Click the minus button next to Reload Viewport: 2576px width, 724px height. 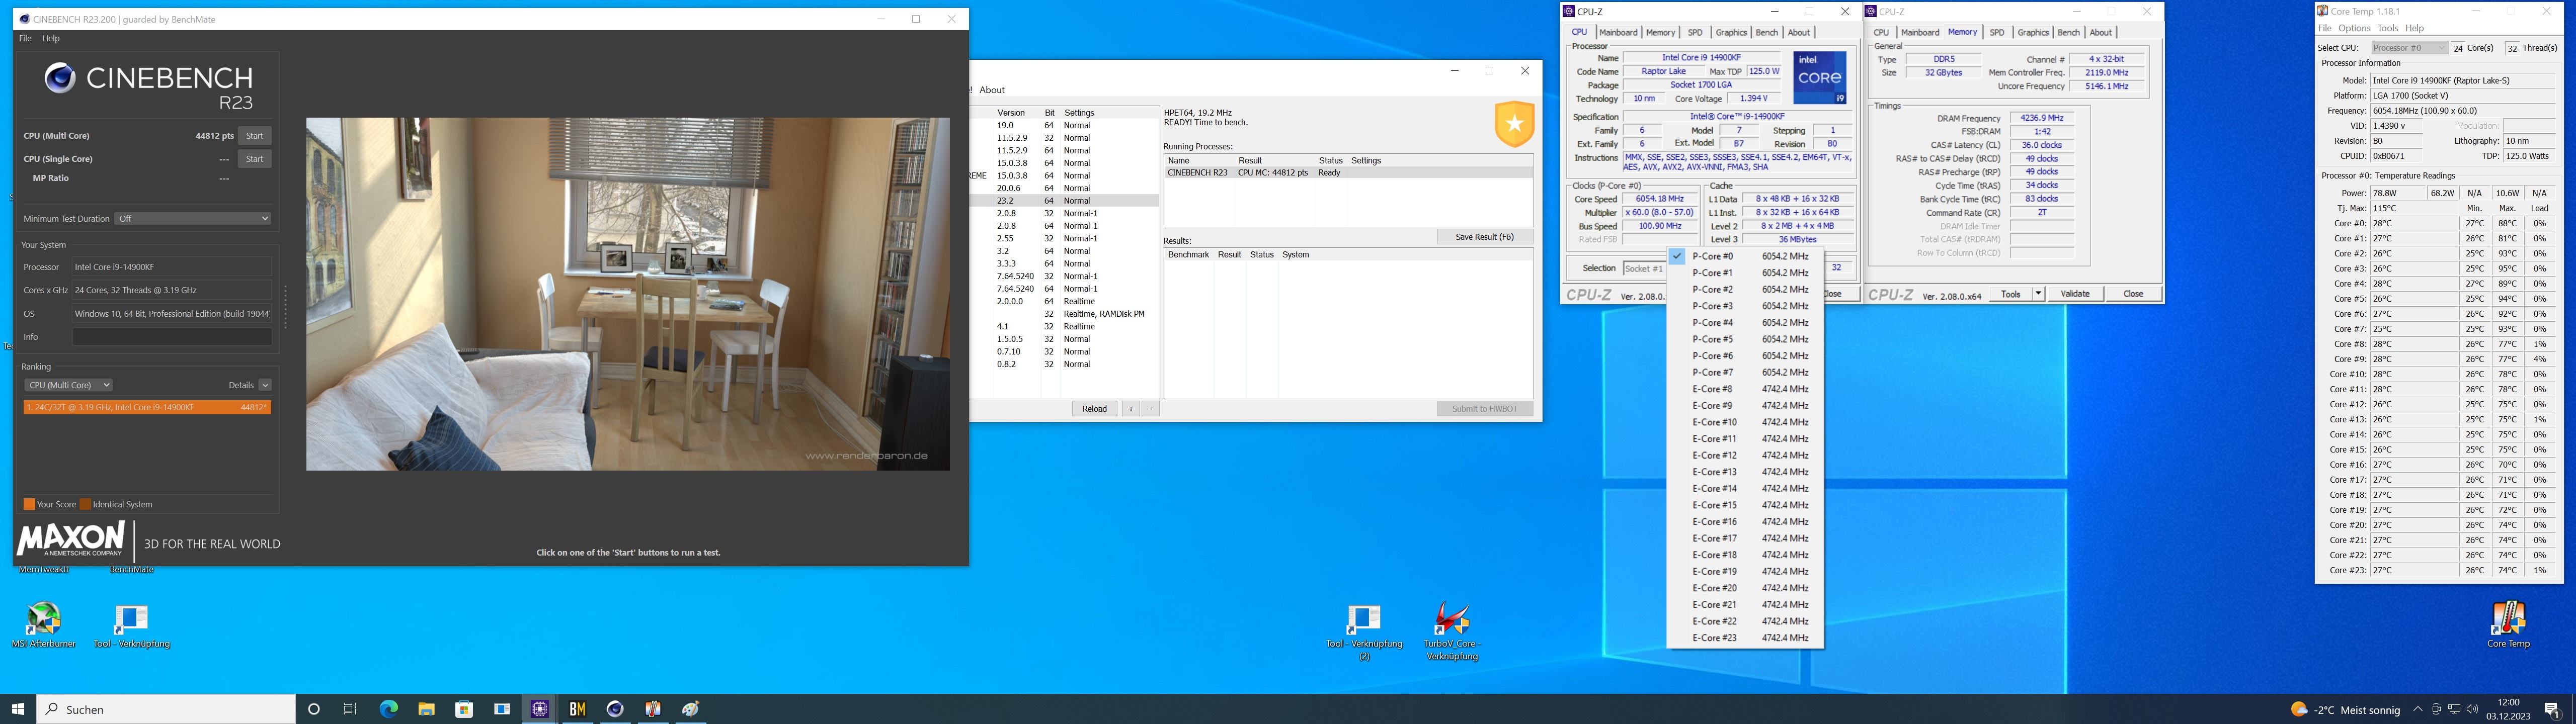click(1150, 409)
